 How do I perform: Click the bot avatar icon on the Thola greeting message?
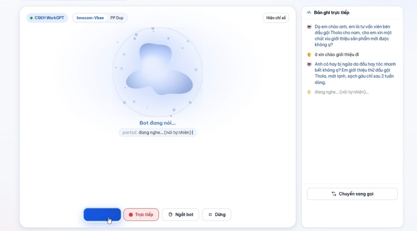309,27
